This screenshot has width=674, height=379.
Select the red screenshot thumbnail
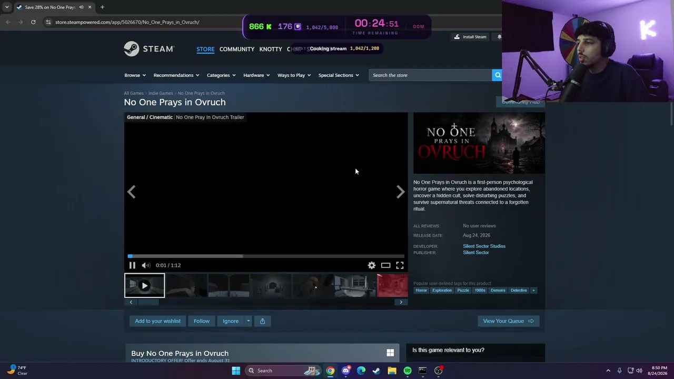point(392,286)
